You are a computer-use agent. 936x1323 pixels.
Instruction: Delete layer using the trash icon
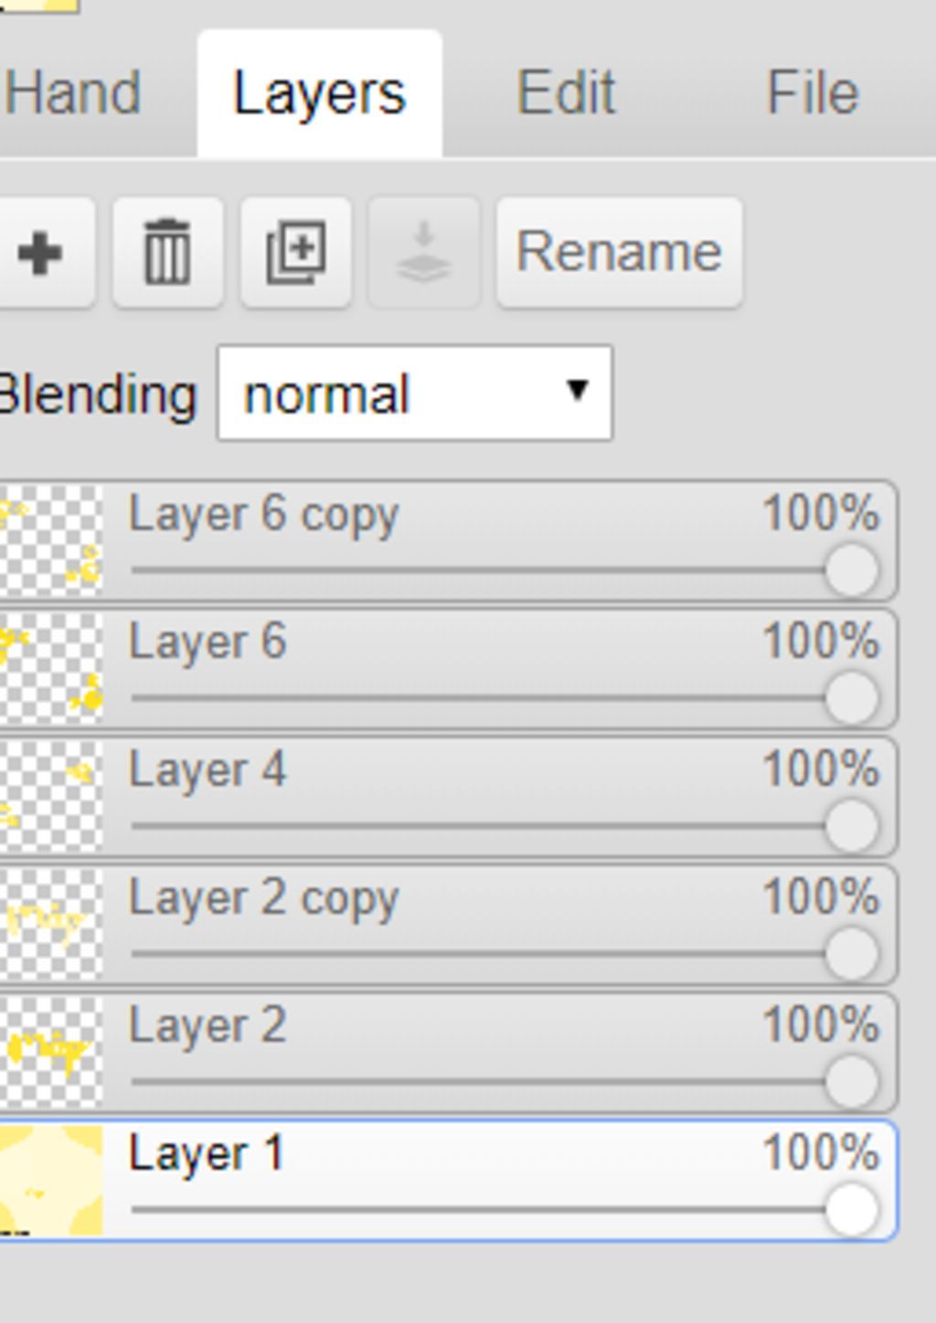[x=168, y=252]
